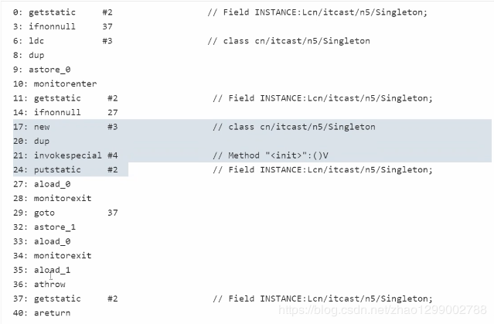Click the aload_0 line at offset 27

coord(42,184)
